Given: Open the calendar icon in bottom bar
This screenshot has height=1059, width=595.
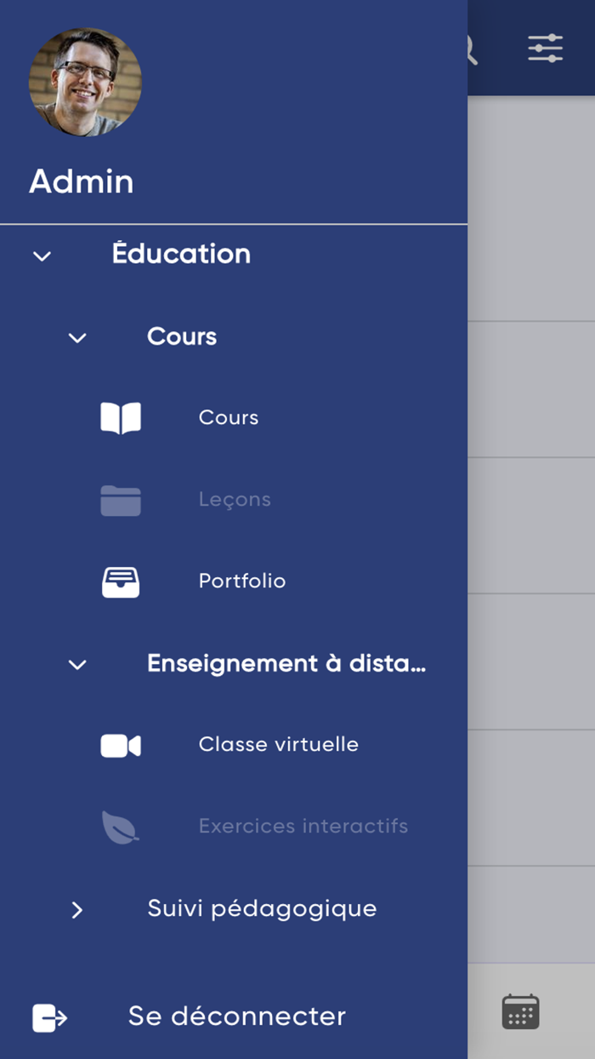Looking at the screenshot, I should (520, 1012).
